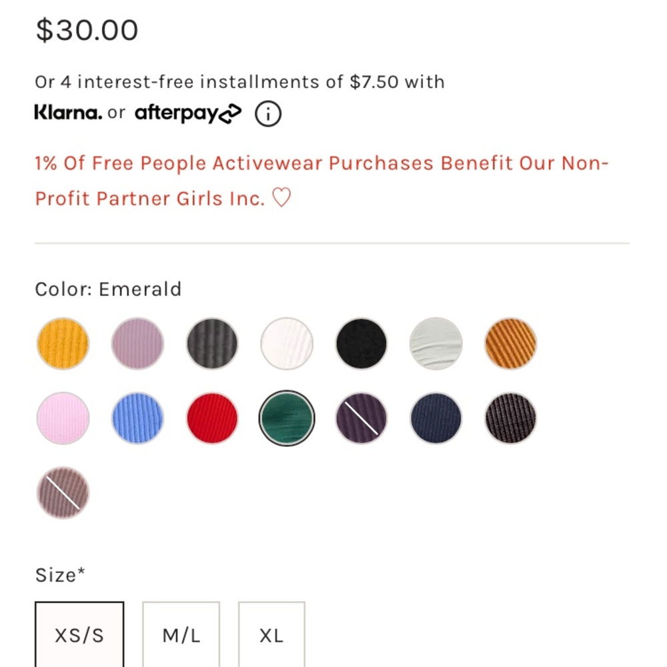The height and width of the screenshot is (667, 667).
Task: Choose the navy blue color swatch
Action: [436, 418]
